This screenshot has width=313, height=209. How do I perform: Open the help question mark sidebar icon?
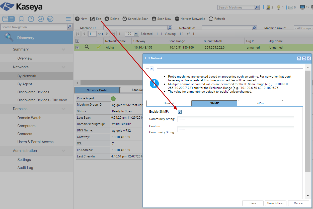click(31, 19)
